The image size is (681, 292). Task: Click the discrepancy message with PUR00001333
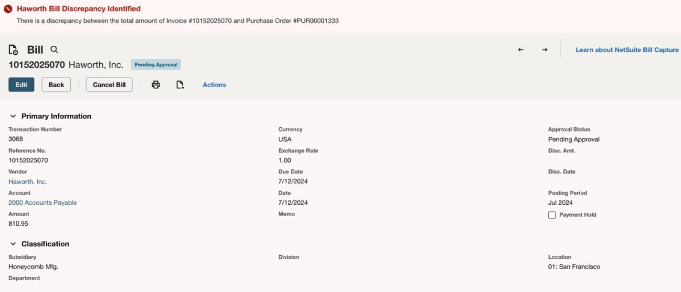[x=178, y=21]
